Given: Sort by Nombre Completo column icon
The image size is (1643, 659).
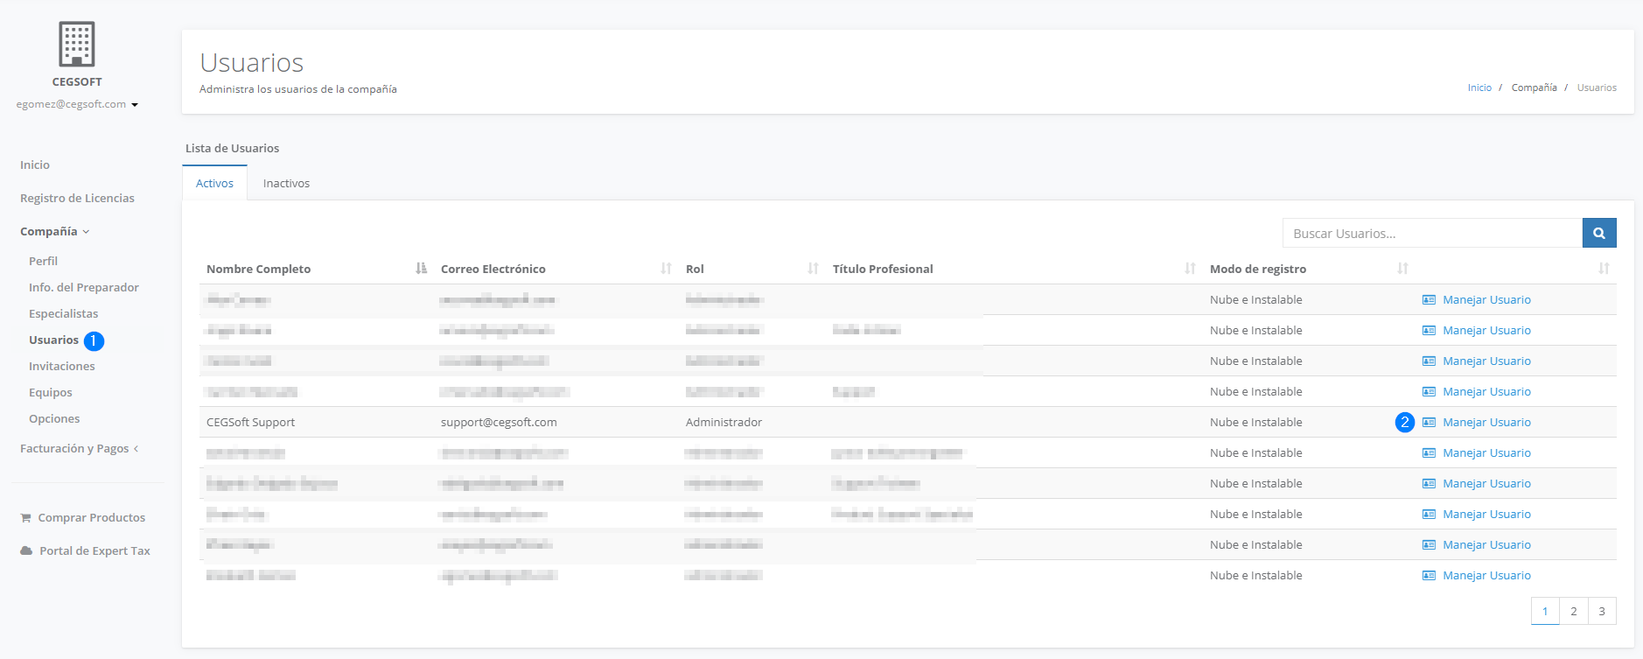Looking at the screenshot, I should 422,269.
